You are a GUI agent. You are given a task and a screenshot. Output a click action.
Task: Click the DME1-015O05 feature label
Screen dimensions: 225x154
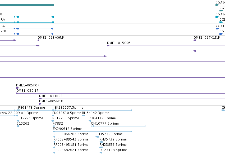119,43
